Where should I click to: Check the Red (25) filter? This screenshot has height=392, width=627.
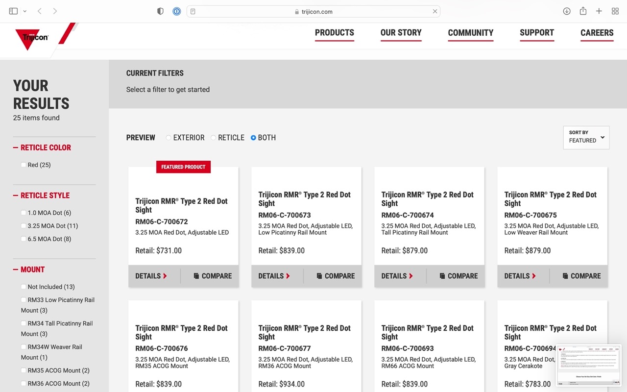[x=24, y=165]
